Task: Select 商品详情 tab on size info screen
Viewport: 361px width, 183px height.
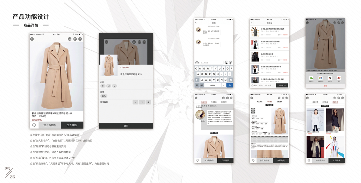Action: pos(260,102)
